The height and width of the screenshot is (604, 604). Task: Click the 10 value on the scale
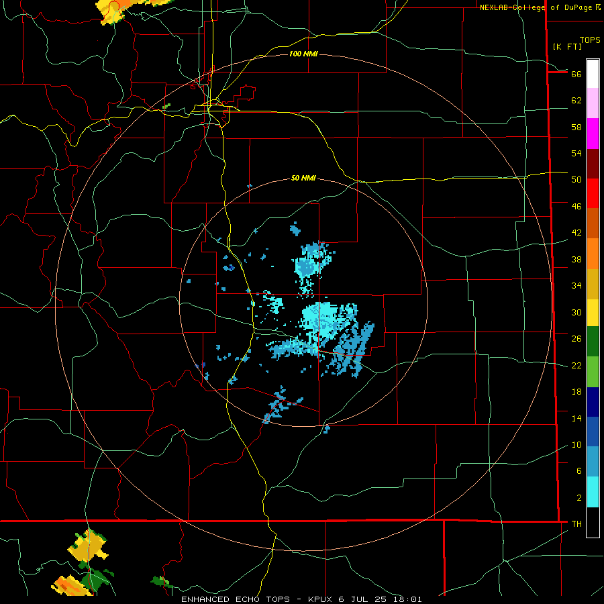tap(576, 445)
